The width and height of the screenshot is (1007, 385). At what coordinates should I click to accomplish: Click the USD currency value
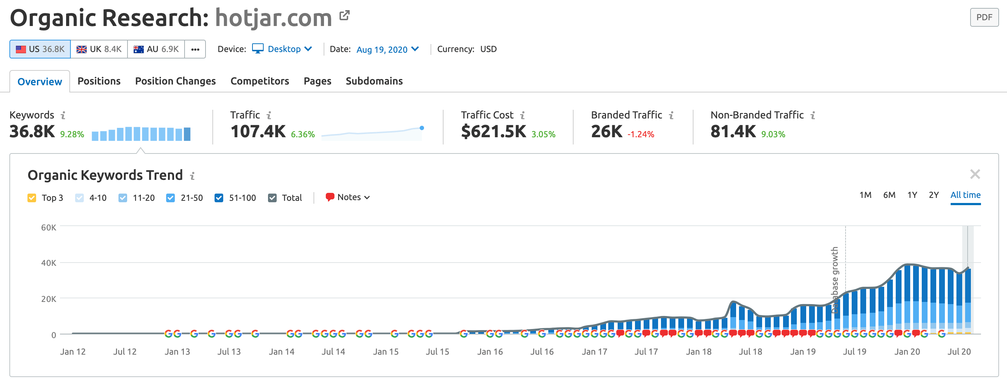[488, 49]
